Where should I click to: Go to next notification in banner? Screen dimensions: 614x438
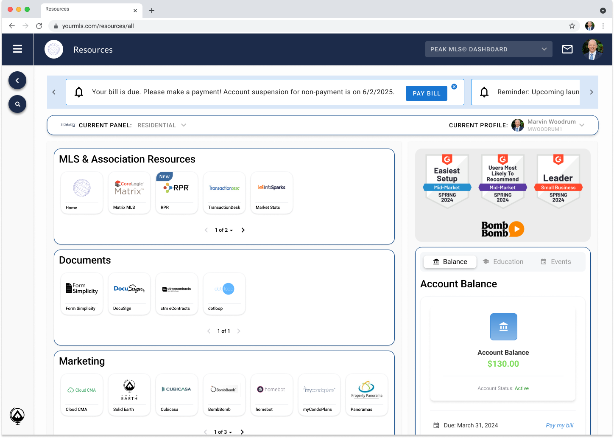(592, 92)
